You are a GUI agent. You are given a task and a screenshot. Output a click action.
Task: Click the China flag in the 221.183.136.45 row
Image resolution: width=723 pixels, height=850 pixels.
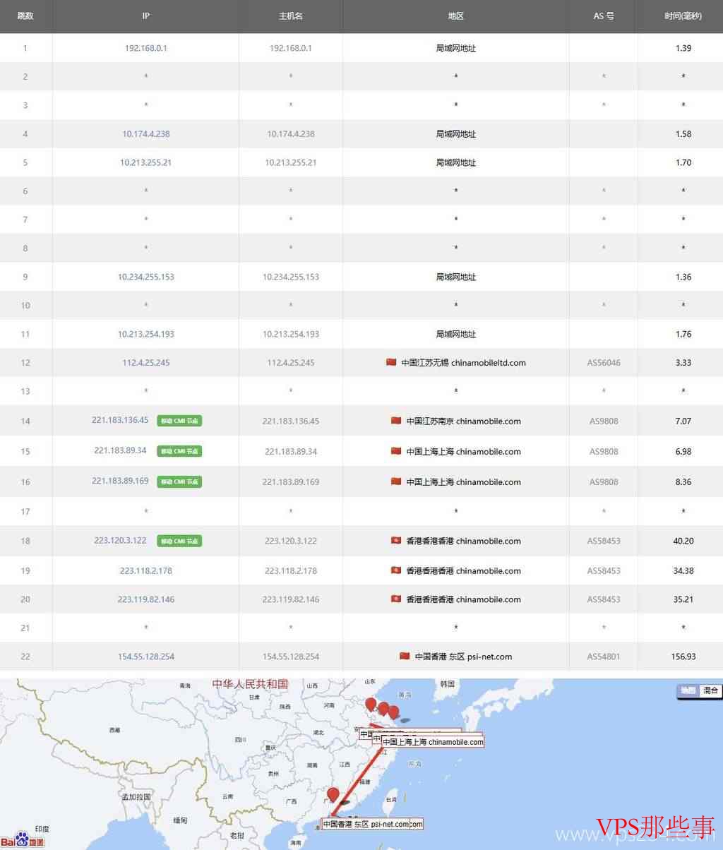[x=396, y=421]
